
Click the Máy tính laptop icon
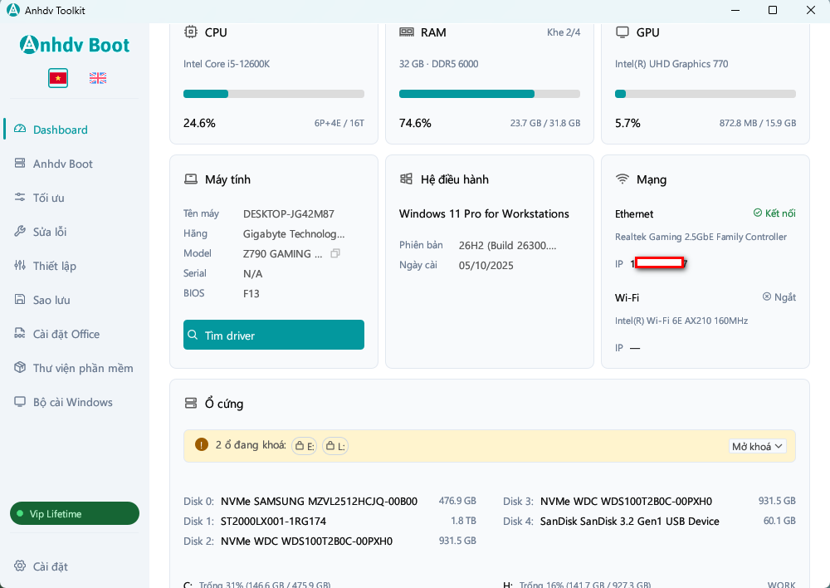pyautogui.click(x=191, y=179)
